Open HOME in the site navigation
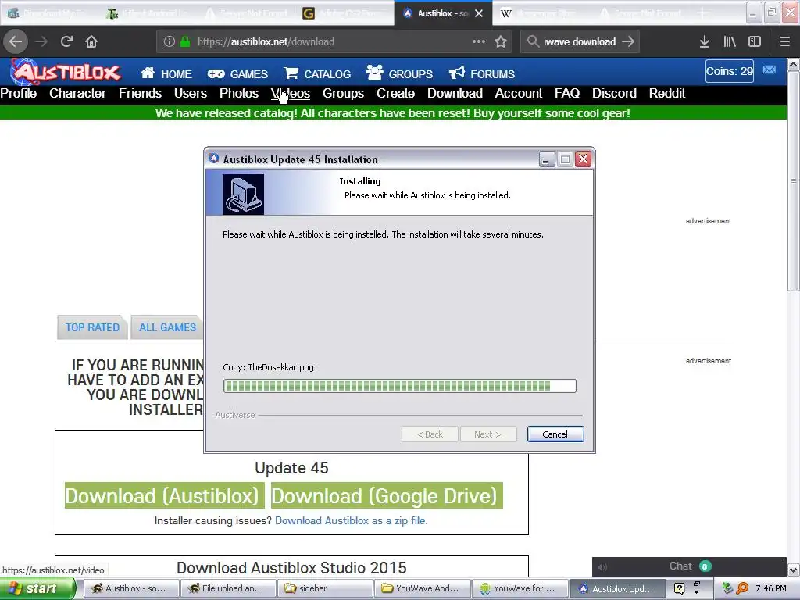The height and width of the screenshot is (600, 800). (166, 74)
